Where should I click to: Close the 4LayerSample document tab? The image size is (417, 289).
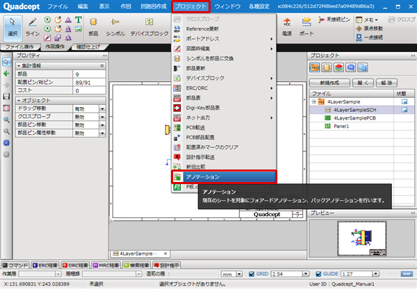click(165, 254)
